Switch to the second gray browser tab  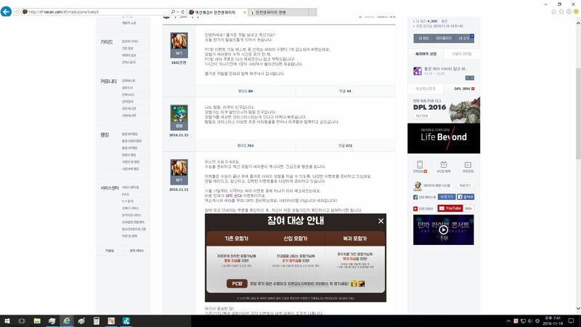click(278, 12)
